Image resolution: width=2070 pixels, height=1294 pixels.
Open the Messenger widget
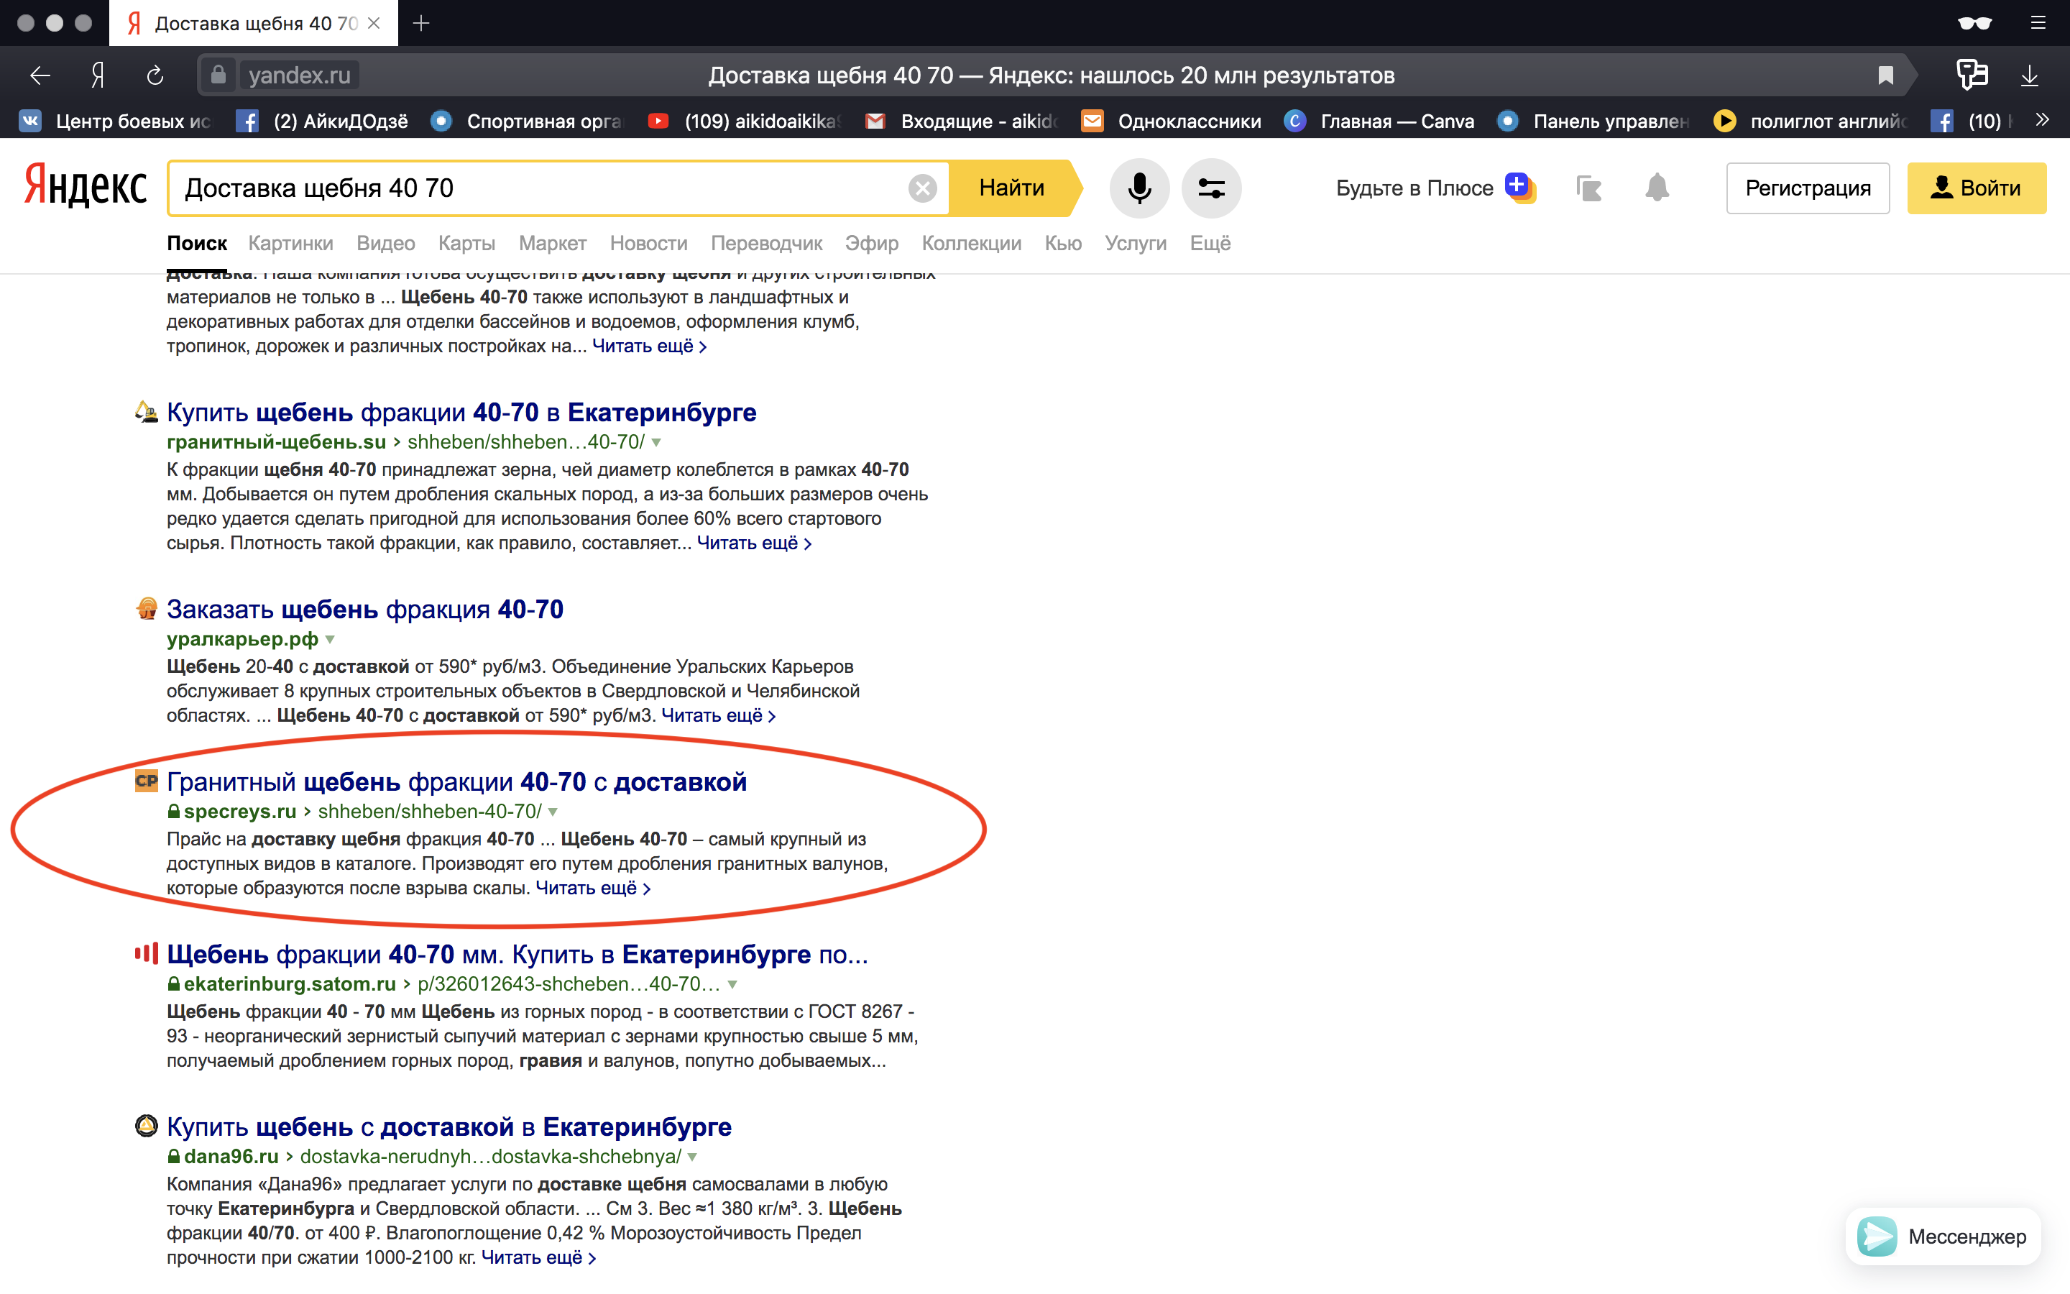coord(1943,1236)
